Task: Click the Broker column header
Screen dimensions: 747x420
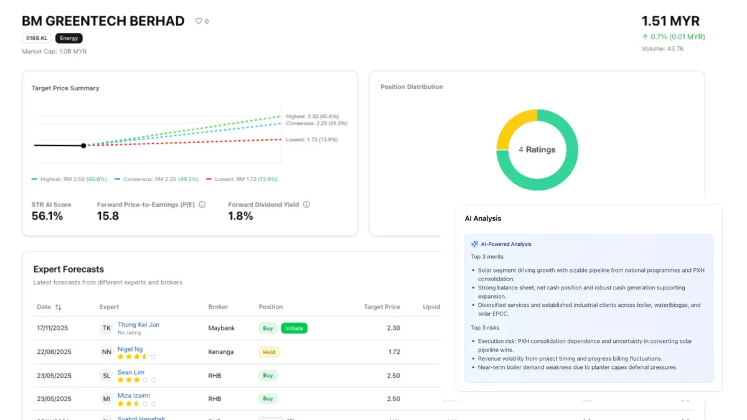Action: pyautogui.click(x=218, y=307)
